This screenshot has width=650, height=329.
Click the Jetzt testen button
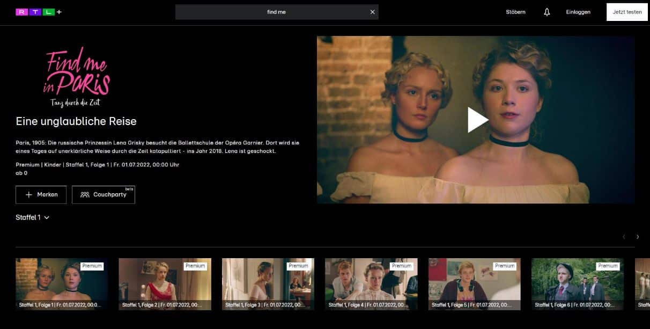(627, 12)
